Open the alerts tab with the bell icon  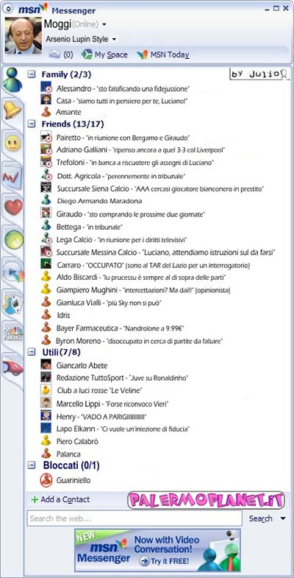coord(12,110)
